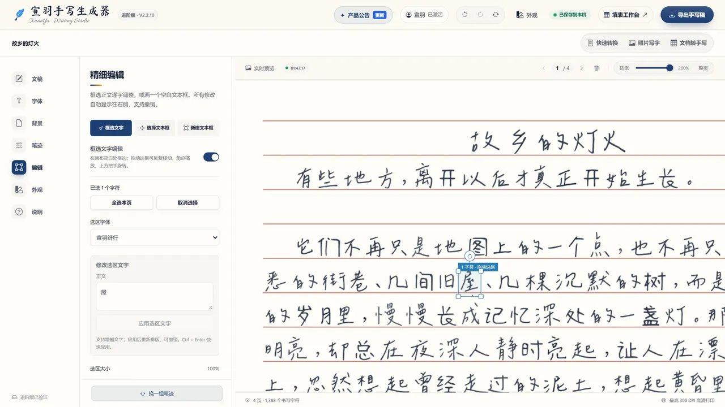
Task: Open the 填表工作台 form workbench link
Action: point(625,15)
